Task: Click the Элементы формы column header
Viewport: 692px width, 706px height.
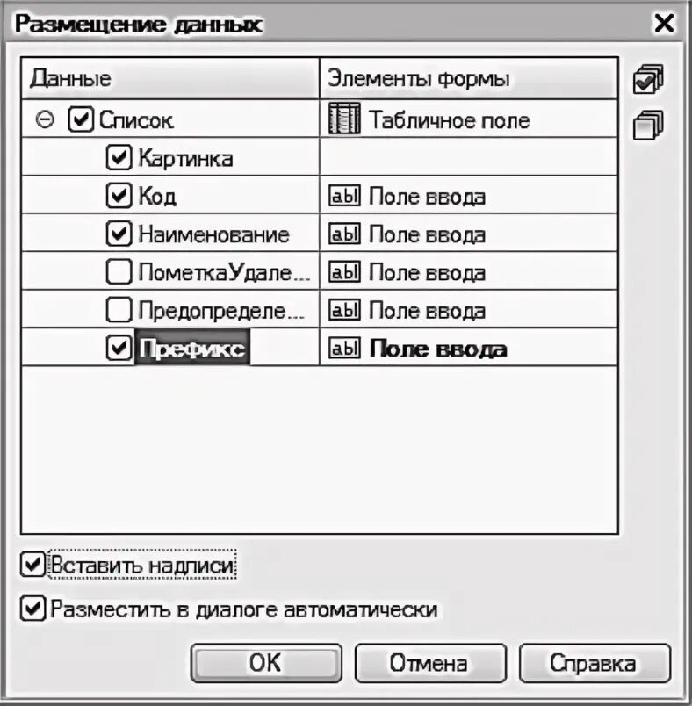Action: pyautogui.click(x=469, y=78)
